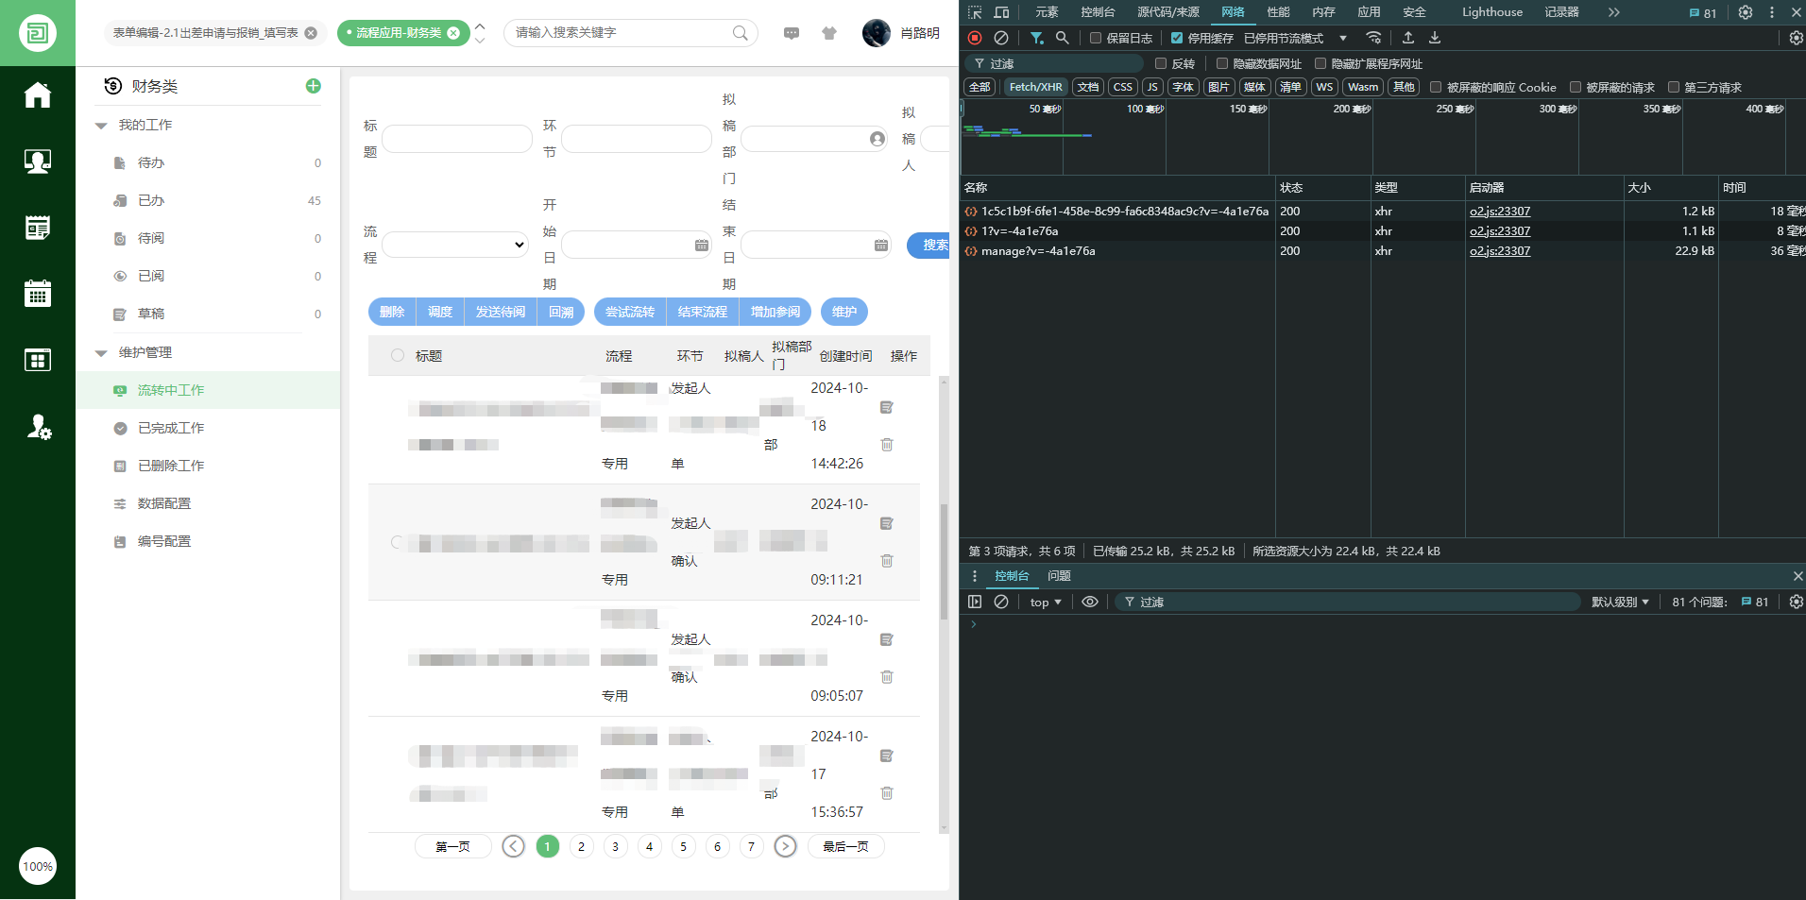This screenshot has width=1806, height=900.
Task: Open the person picker icon in 拟稿部门 field
Action: 877,139
